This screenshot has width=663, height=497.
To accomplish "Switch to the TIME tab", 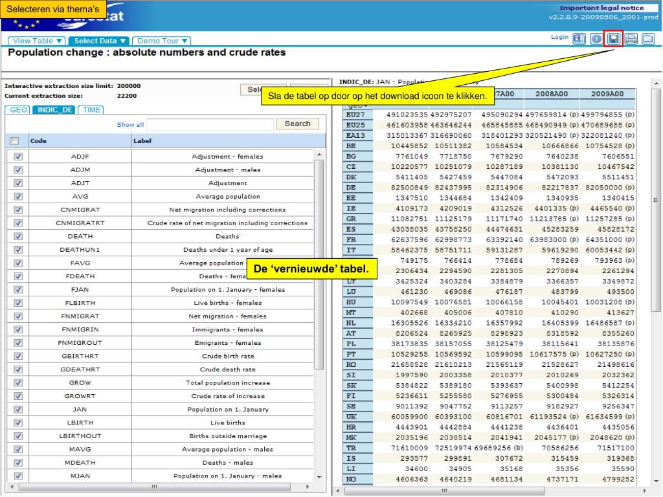I will 91,109.
